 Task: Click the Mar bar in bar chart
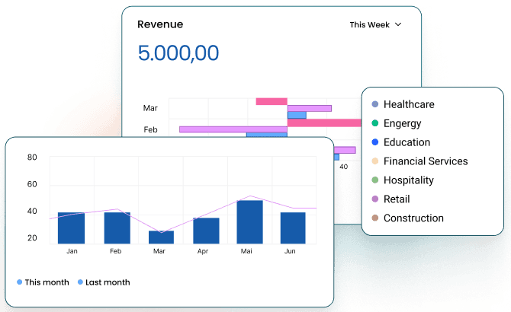(x=161, y=237)
